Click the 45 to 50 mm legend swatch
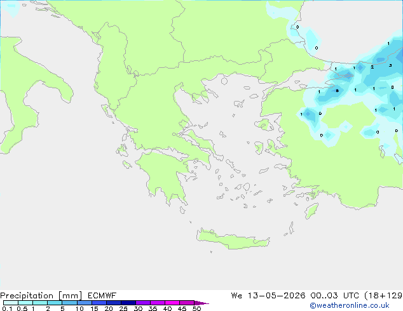 coord(187,303)
